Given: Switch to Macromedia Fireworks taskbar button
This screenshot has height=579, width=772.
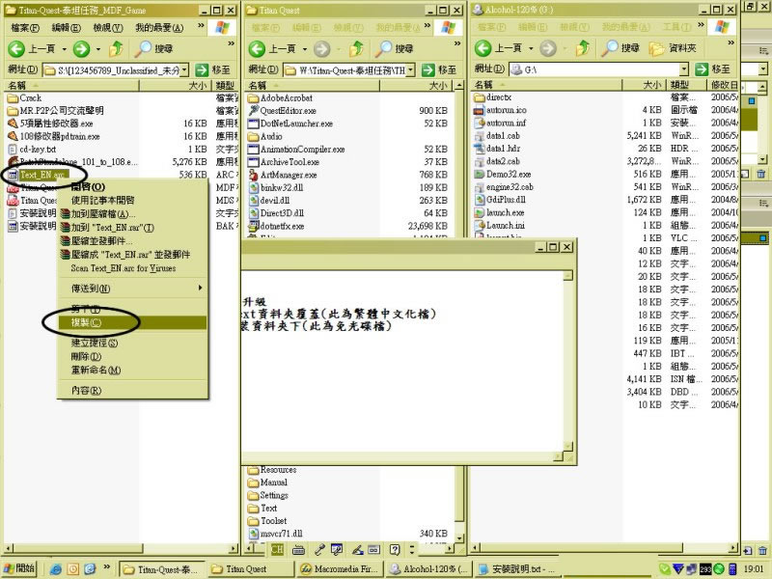Looking at the screenshot, I should tap(340, 569).
